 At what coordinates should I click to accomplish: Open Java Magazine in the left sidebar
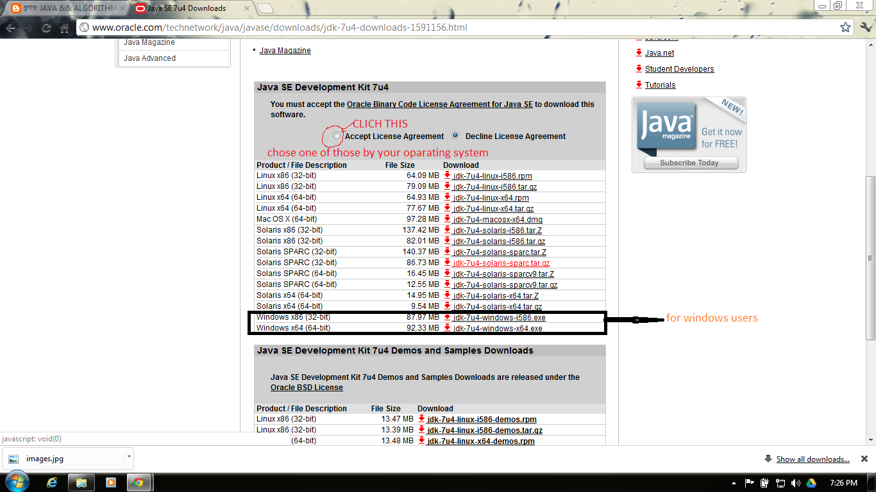(149, 42)
